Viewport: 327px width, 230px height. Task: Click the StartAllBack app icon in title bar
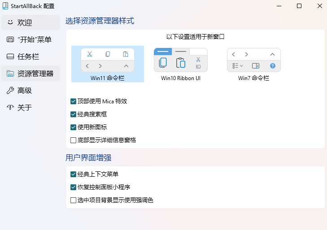point(5,6)
